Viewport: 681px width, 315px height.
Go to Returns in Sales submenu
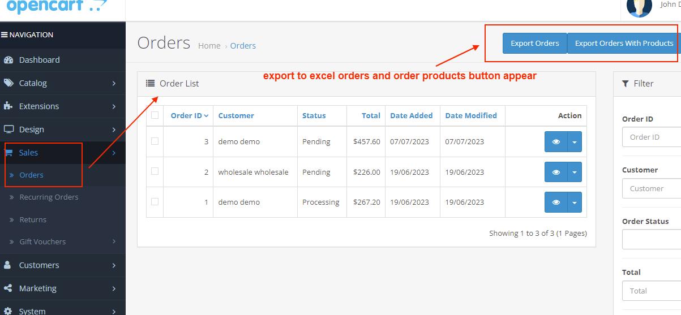(33, 219)
